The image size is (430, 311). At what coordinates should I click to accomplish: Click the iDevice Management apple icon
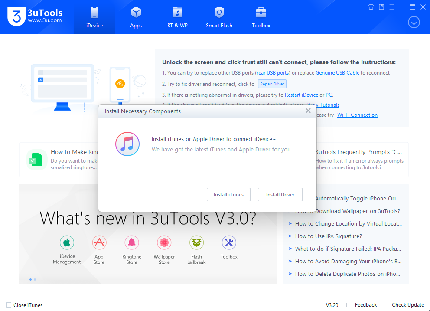point(67,242)
